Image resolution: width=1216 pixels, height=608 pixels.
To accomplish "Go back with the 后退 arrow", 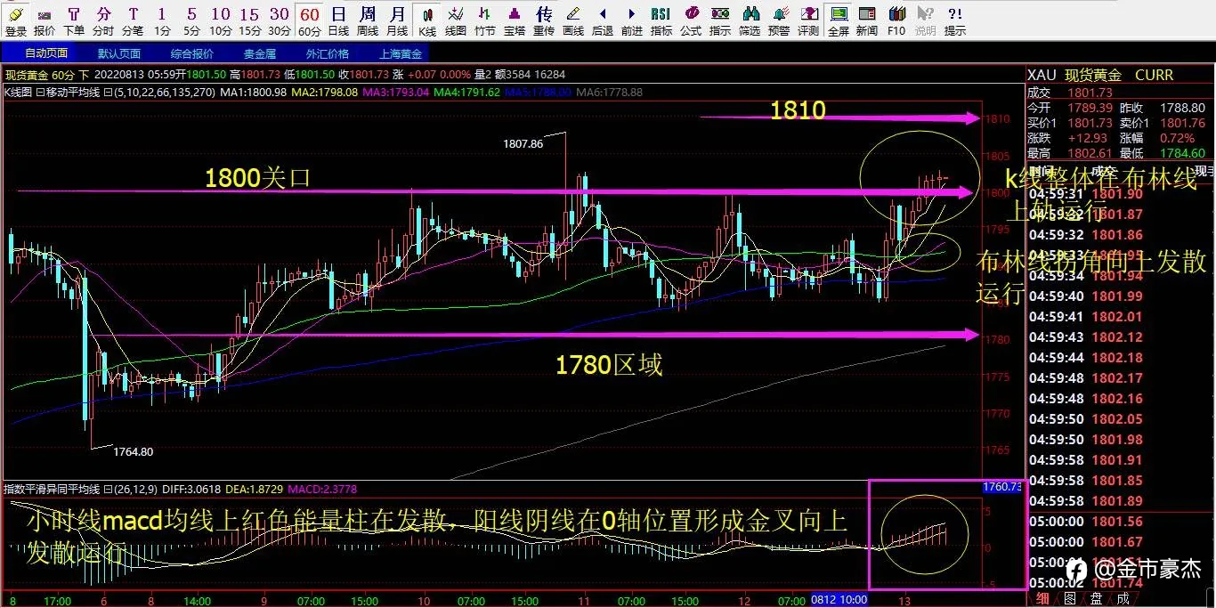I will 603,20.
